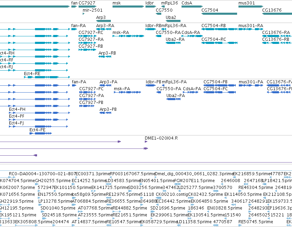292x227 pixels.
Task: Click the CdsA-RA transcript label
Action: point(191,33)
